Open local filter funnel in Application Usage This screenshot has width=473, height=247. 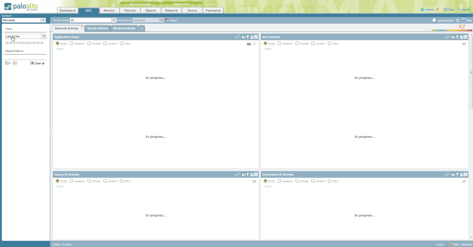pyautogui.click(x=248, y=37)
